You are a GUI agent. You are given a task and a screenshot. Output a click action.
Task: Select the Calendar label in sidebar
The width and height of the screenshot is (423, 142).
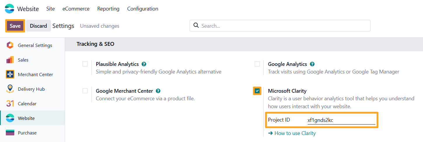(27, 104)
